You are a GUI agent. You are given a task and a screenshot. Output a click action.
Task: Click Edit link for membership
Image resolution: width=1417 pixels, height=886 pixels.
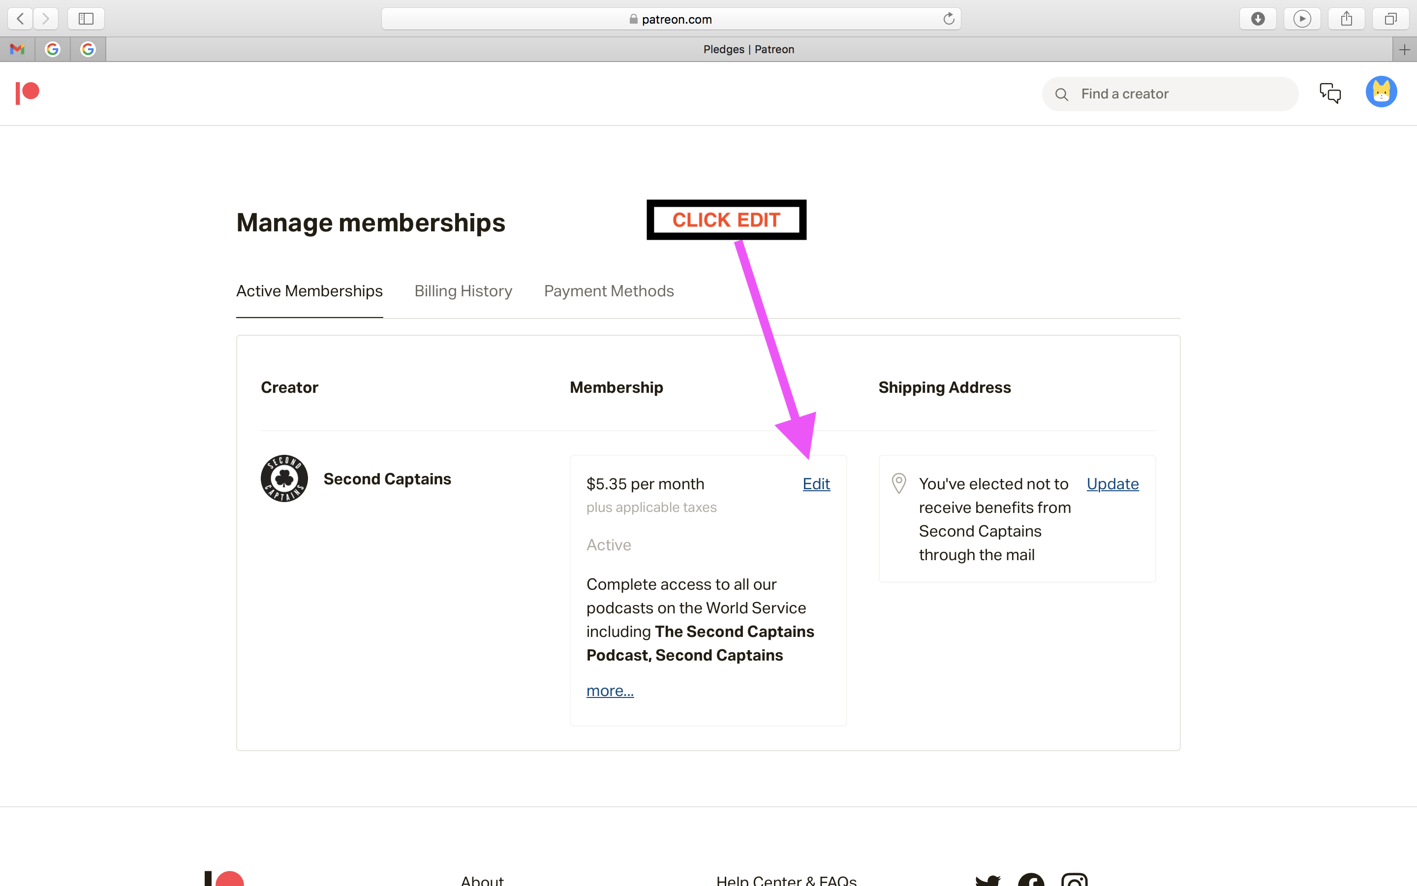(x=816, y=484)
